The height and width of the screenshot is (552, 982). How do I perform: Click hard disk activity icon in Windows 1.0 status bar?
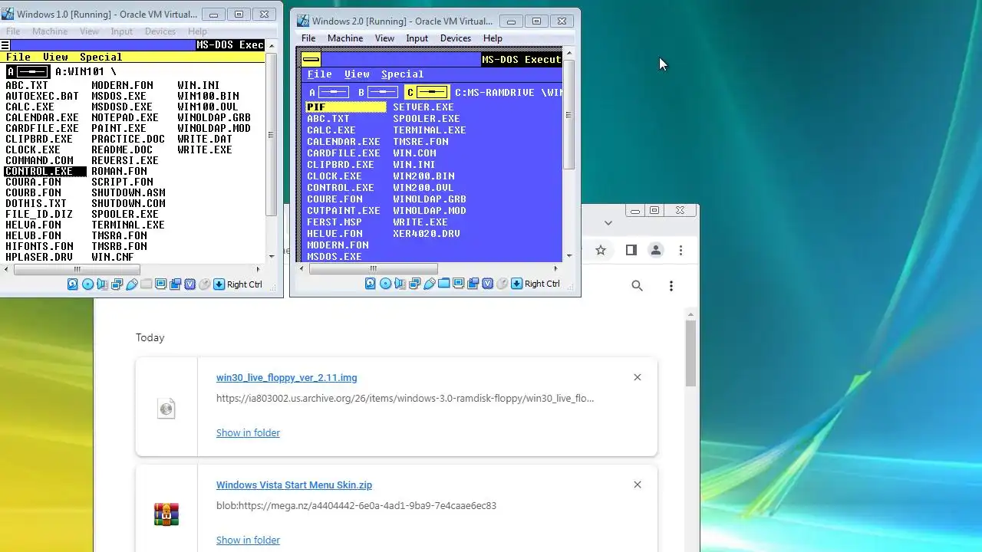(73, 284)
